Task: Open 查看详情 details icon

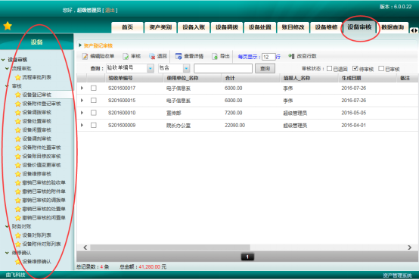Action: 178,56
